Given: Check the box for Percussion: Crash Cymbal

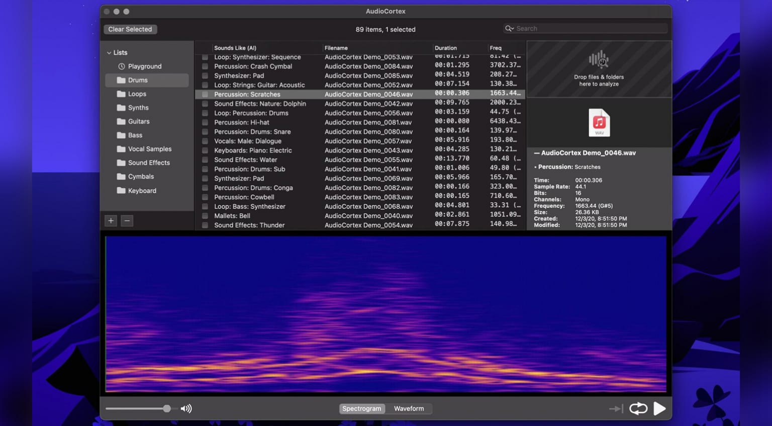Looking at the screenshot, I should [x=205, y=66].
